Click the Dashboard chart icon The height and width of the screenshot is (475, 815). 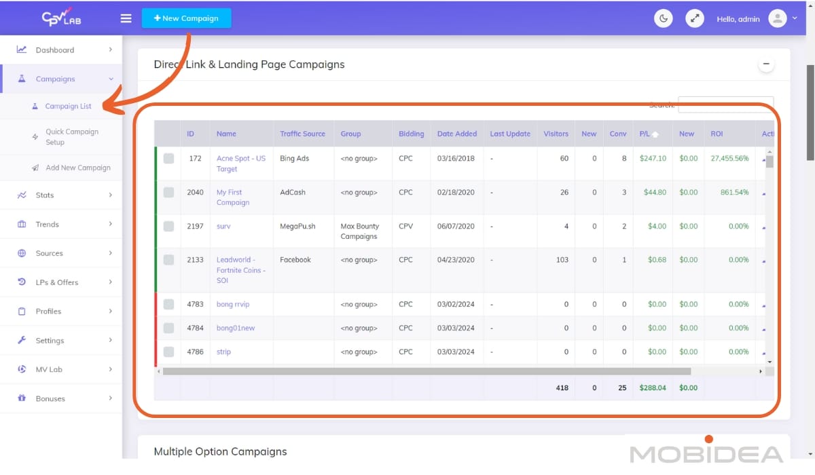(x=22, y=50)
